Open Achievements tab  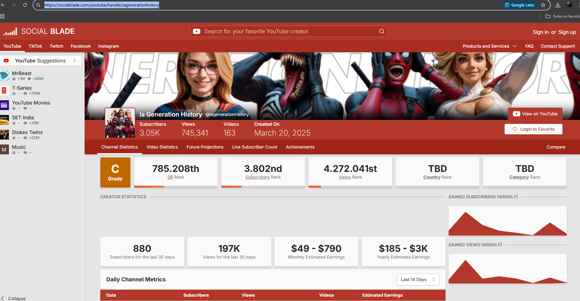pyautogui.click(x=300, y=147)
